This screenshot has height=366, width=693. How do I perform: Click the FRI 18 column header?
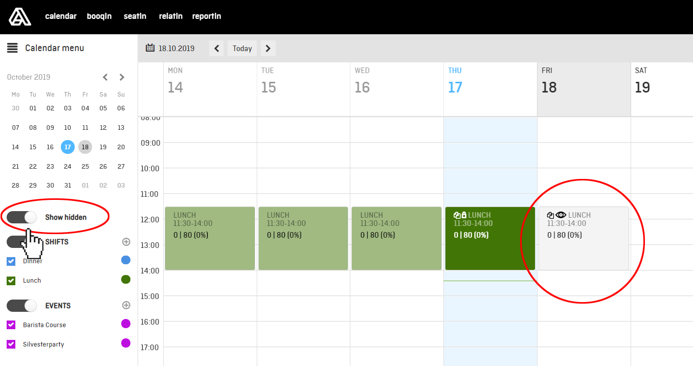click(584, 89)
